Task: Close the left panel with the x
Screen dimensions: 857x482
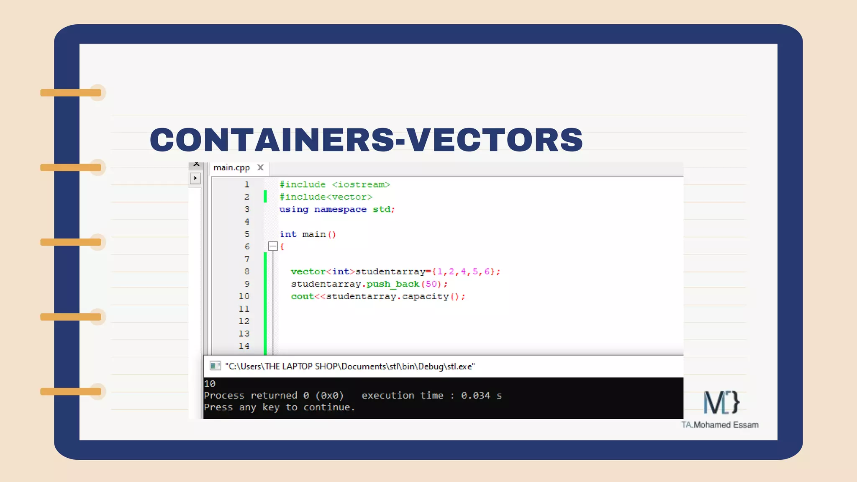Action: click(x=196, y=164)
